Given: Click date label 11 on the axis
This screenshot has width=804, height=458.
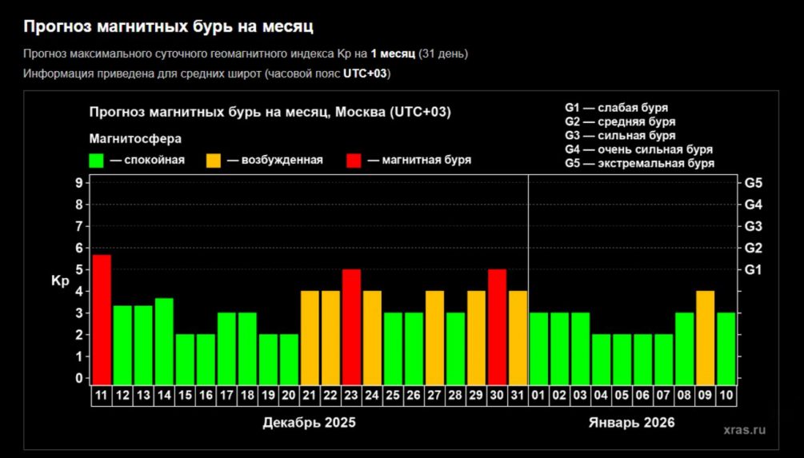Looking at the screenshot, I should pos(102,396).
